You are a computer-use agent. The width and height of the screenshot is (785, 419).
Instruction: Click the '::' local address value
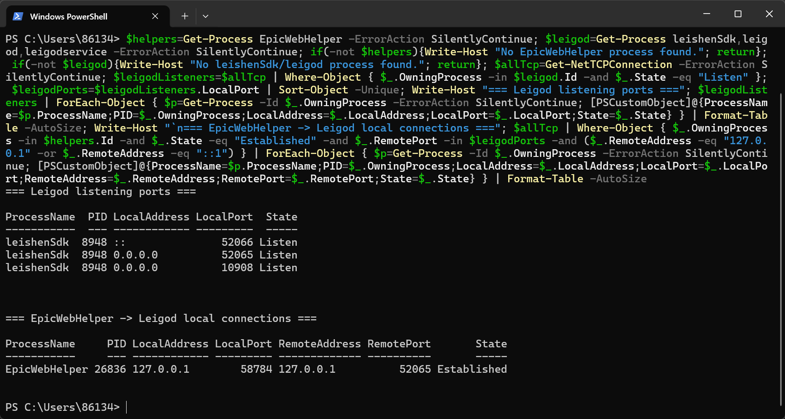point(120,242)
